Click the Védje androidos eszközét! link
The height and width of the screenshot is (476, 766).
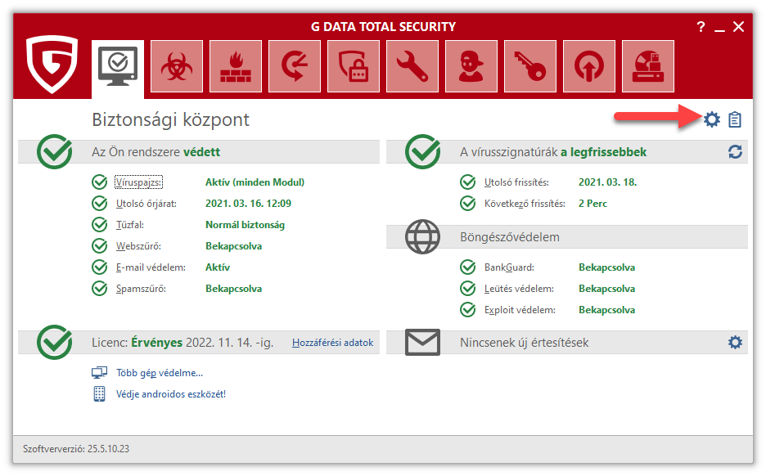pos(171,394)
